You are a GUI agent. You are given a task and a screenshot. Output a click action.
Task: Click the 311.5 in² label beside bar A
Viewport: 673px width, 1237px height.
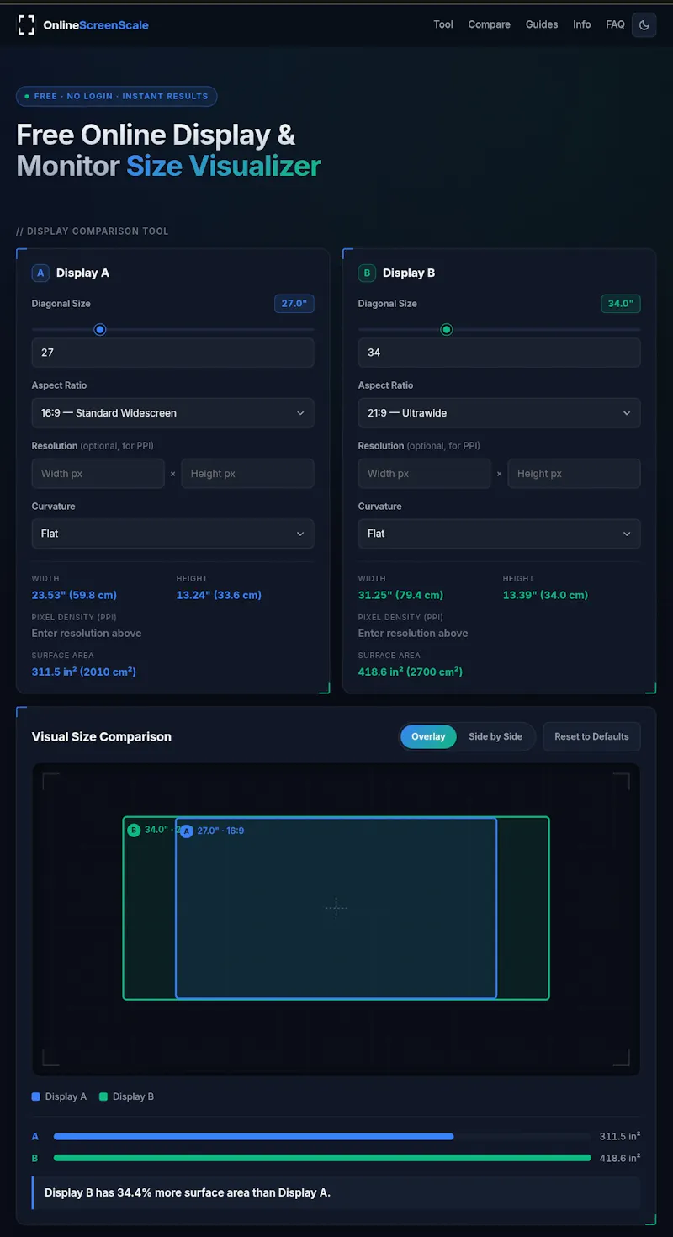[620, 1136]
